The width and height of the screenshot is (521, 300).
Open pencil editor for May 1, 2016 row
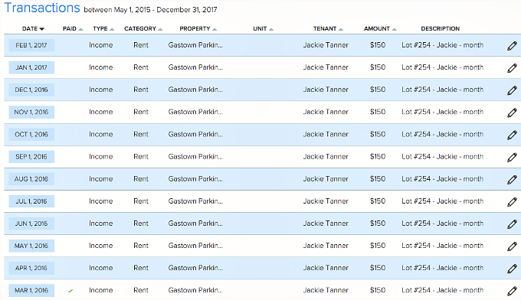click(512, 246)
